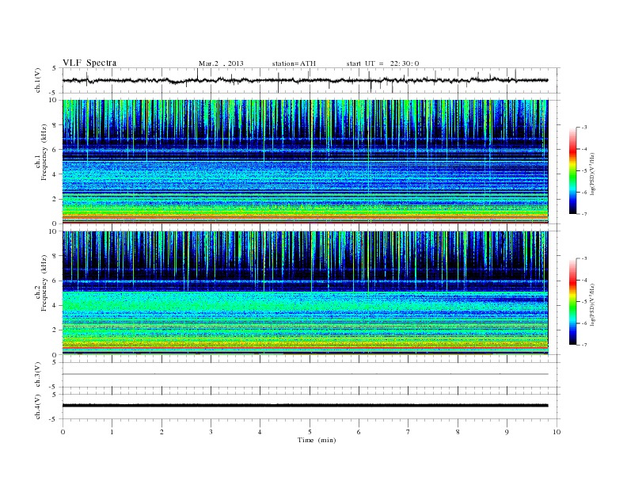
Task: Click the ch.1(V) waveform axis label
Action: pos(37,80)
